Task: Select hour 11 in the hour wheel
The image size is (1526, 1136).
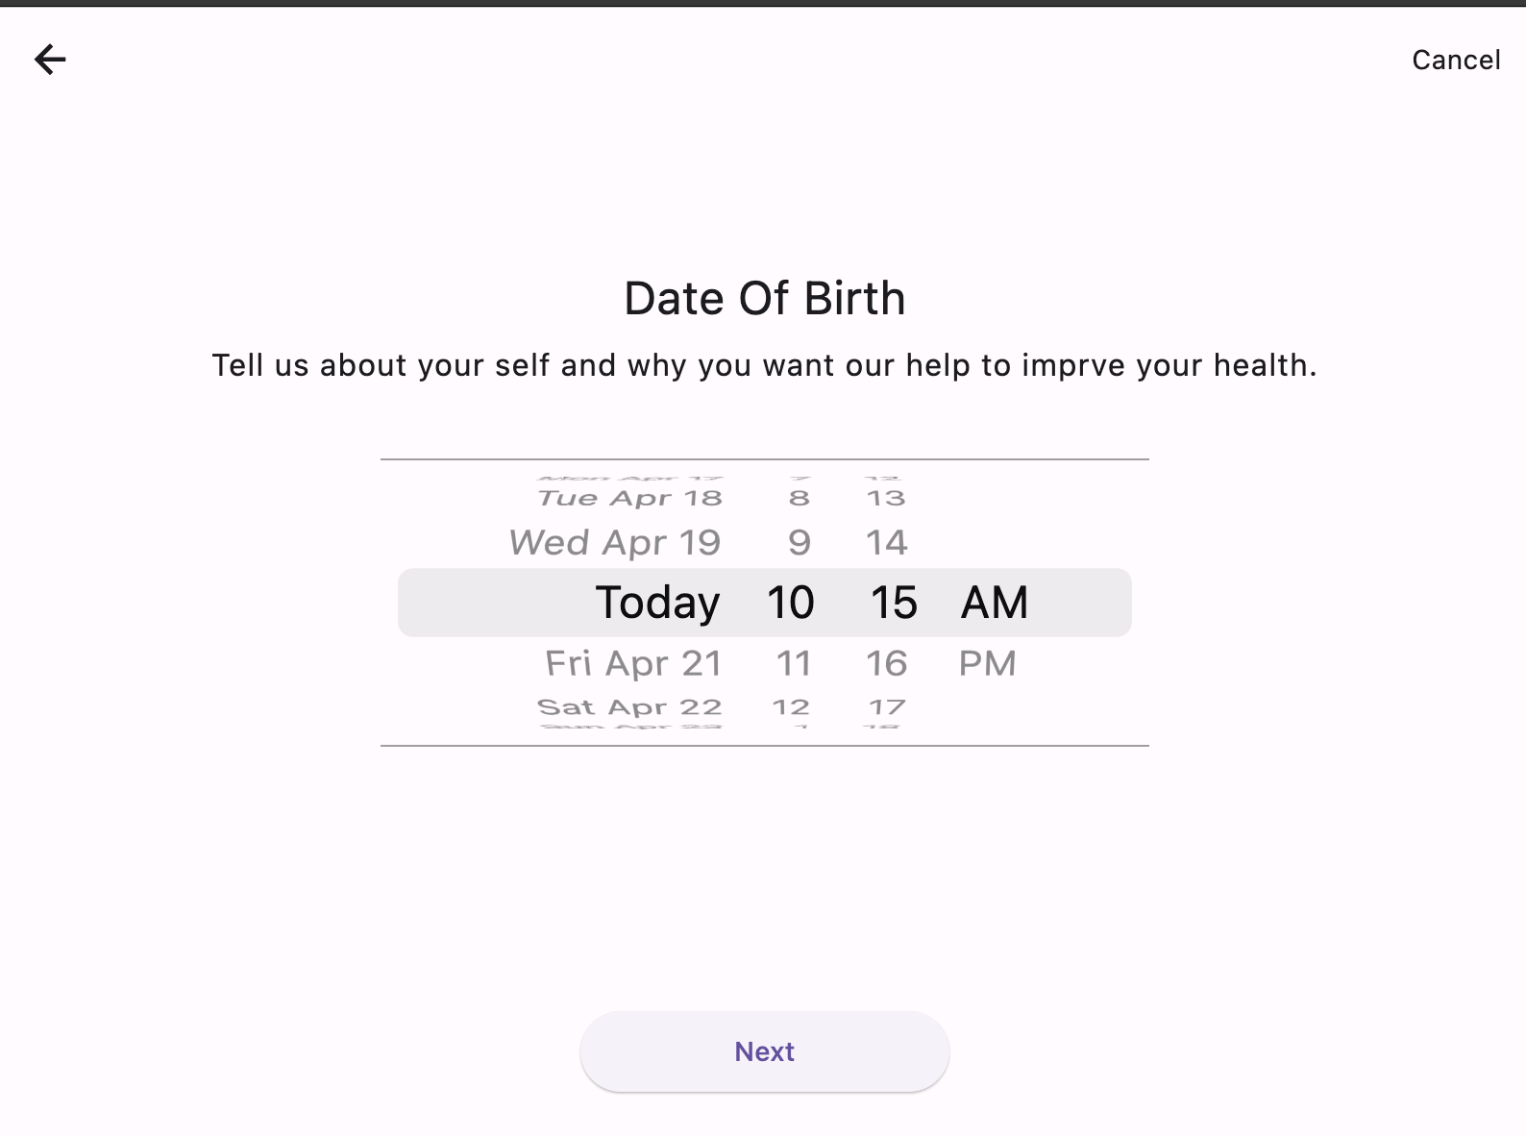Action: tap(794, 663)
